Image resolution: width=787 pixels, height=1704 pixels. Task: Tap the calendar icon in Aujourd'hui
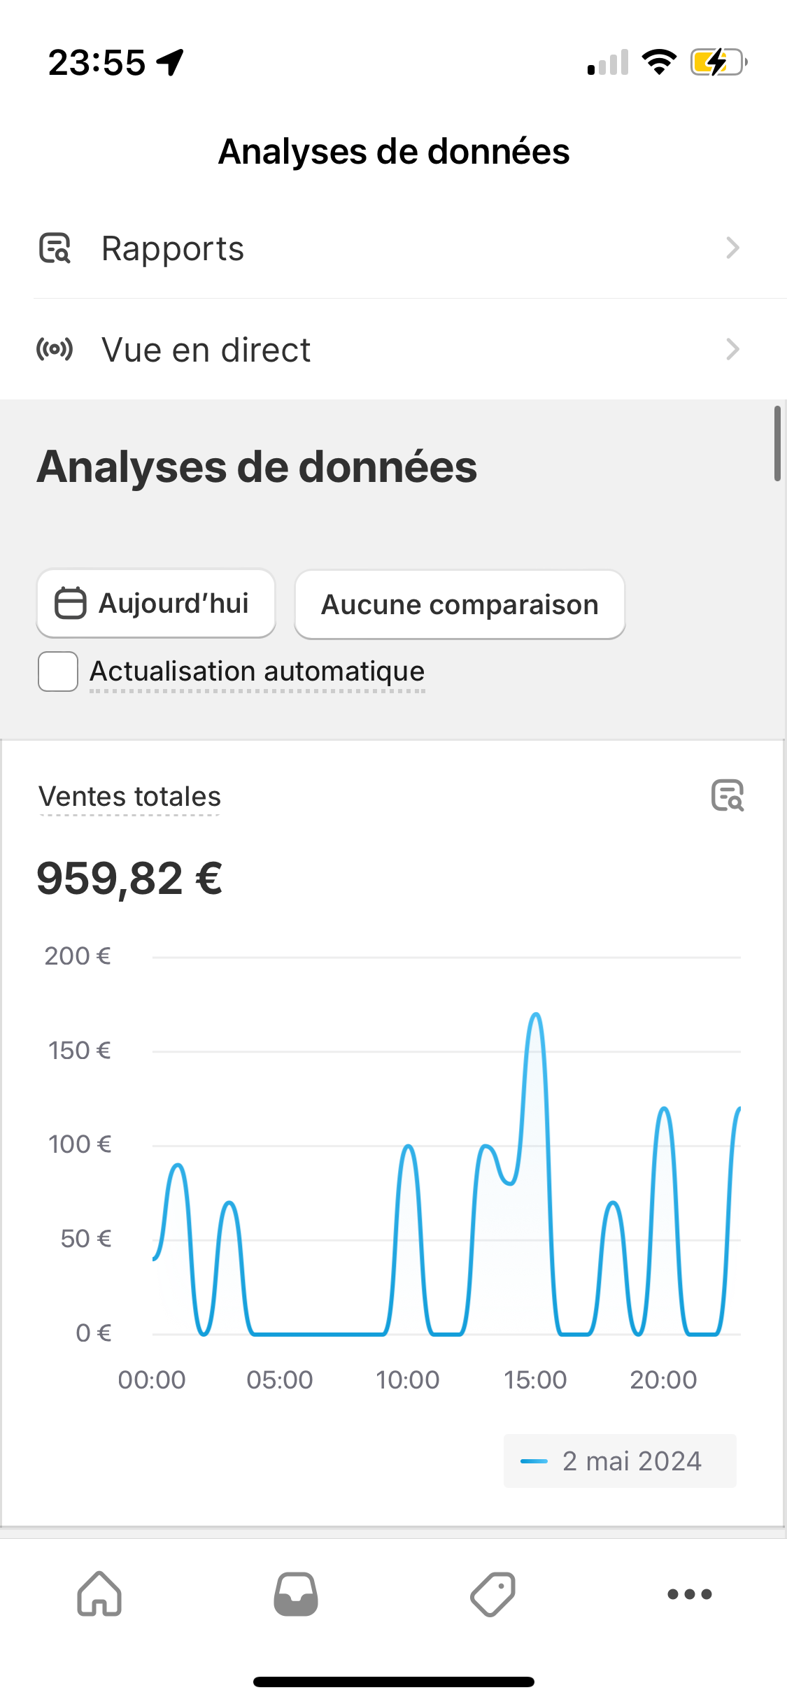tap(71, 604)
